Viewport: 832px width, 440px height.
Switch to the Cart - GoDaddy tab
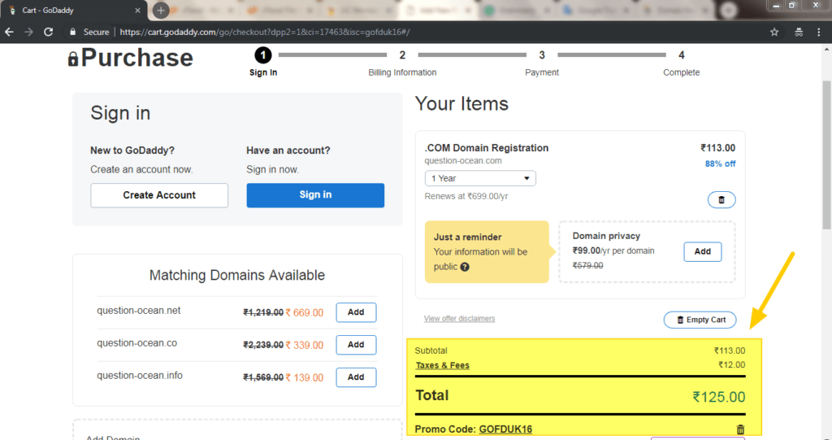coord(74,10)
